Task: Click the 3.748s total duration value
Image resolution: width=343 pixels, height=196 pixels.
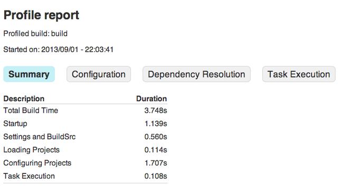Action: click(156, 111)
